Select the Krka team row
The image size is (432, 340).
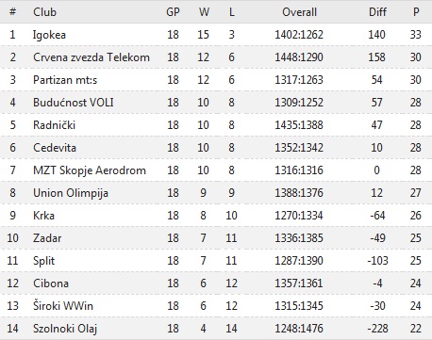[216, 216]
